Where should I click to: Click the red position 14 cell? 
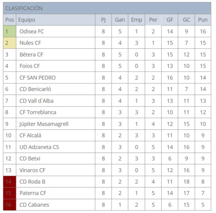click(x=10, y=182)
